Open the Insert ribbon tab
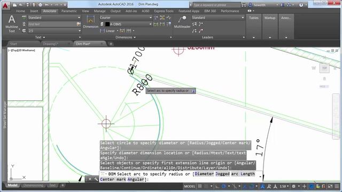The image size is (342, 192). pyautogui.click(x=34, y=11)
